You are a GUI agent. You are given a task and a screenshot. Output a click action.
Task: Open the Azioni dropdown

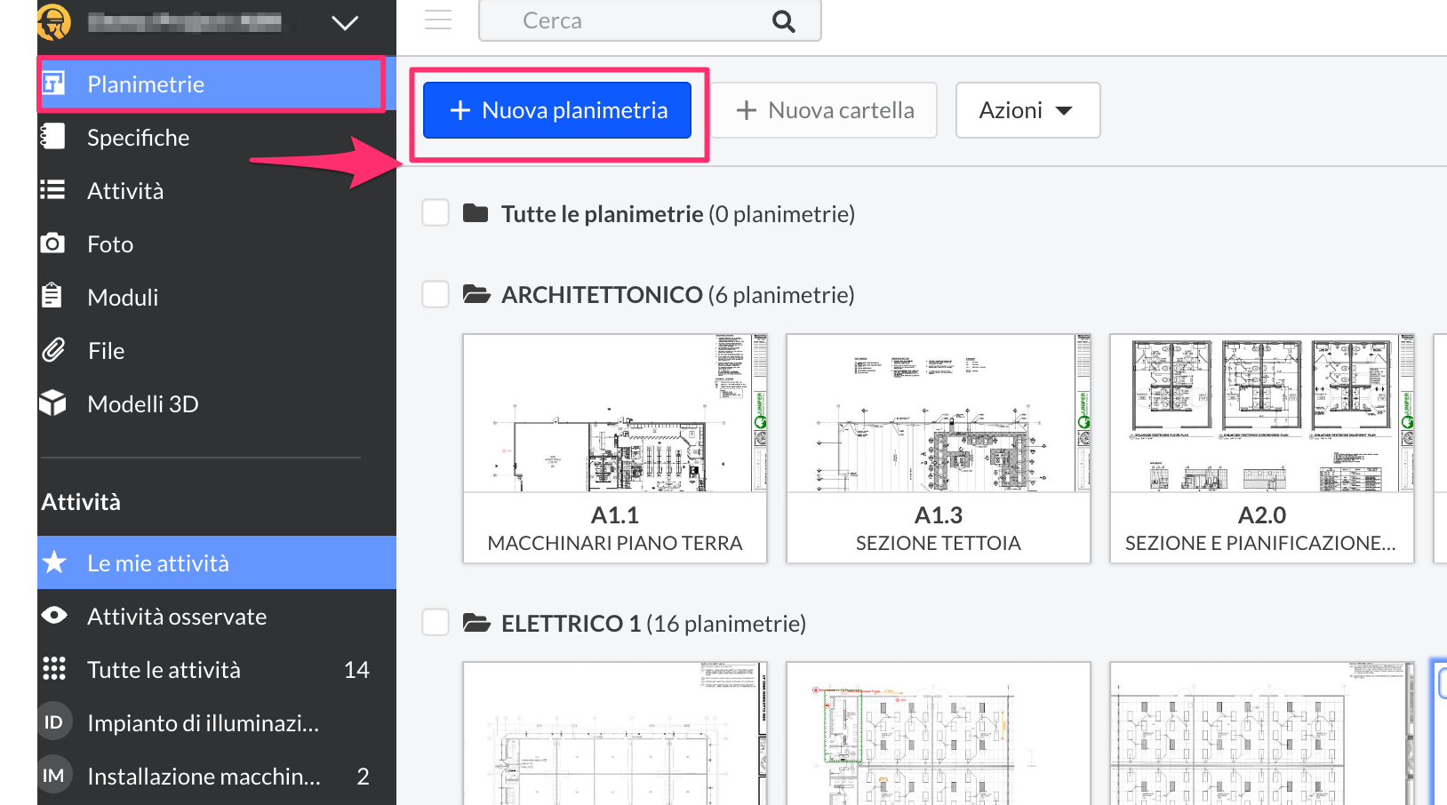(1027, 110)
